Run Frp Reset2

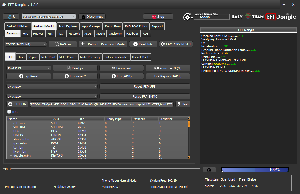(75, 76)
